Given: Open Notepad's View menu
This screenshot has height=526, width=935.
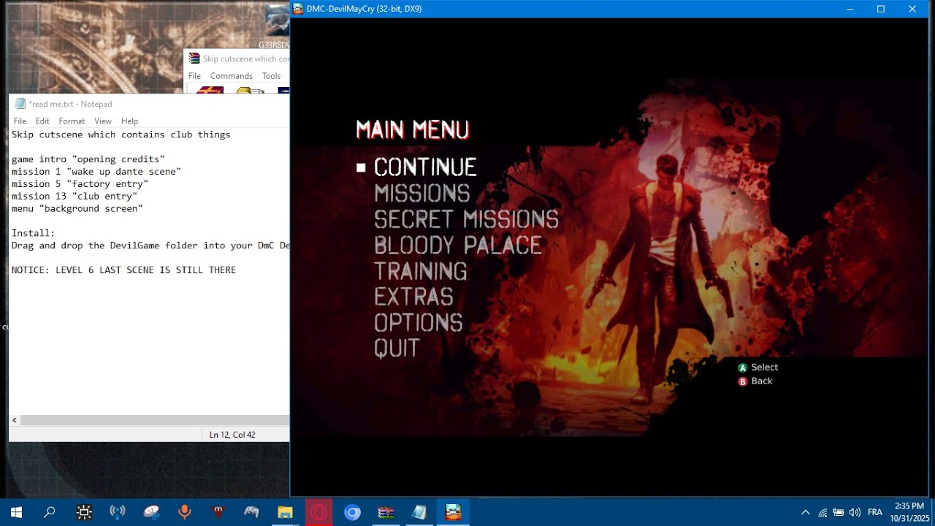Looking at the screenshot, I should tap(103, 121).
